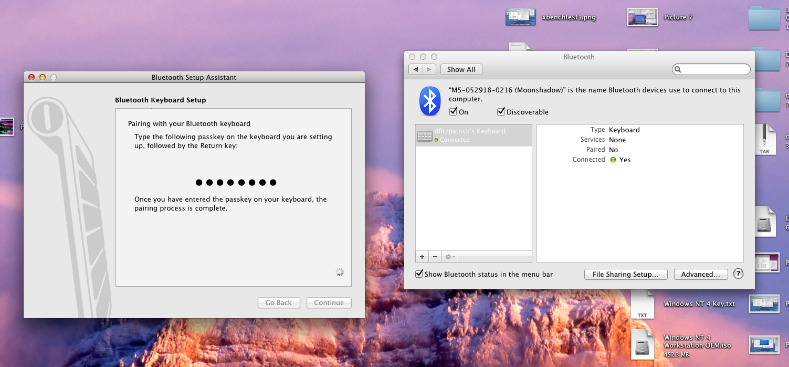Remove selected device with minus button

tap(435, 257)
